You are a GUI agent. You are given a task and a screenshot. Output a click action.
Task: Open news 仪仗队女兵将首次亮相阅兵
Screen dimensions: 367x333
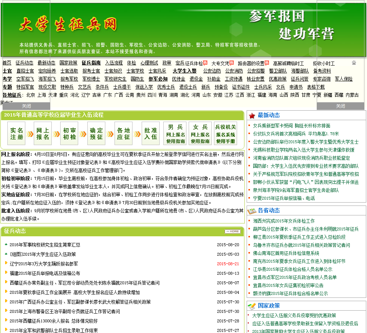click(x=296, y=134)
